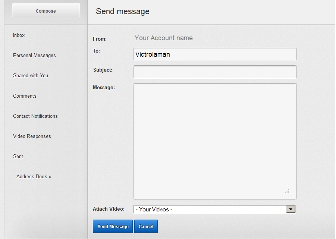Open the Shared with You section
The height and width of the screenshot is (239, 336).
(30, 75)
